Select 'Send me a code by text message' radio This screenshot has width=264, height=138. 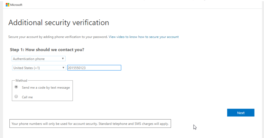16,87
